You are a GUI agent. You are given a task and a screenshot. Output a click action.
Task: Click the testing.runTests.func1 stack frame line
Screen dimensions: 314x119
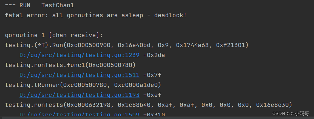70,65
